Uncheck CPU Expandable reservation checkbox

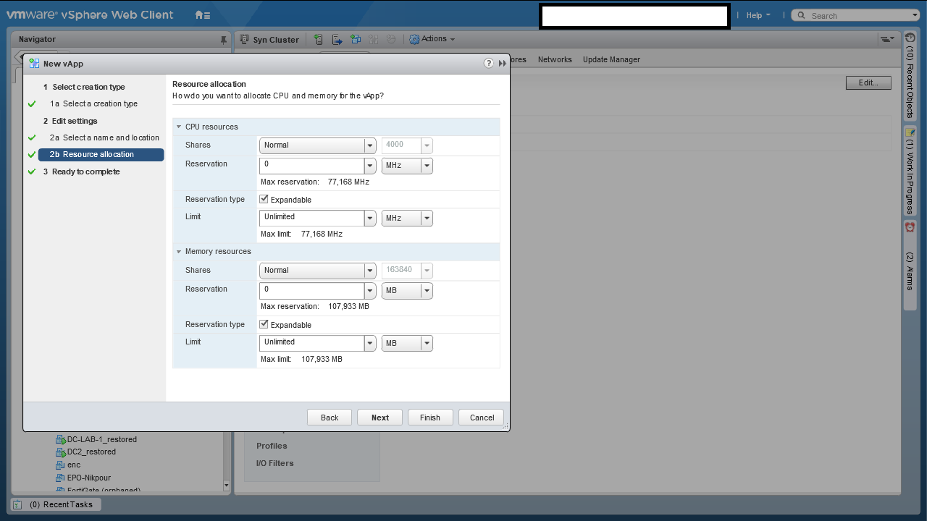pyautogui.click(x=264, y=199)
